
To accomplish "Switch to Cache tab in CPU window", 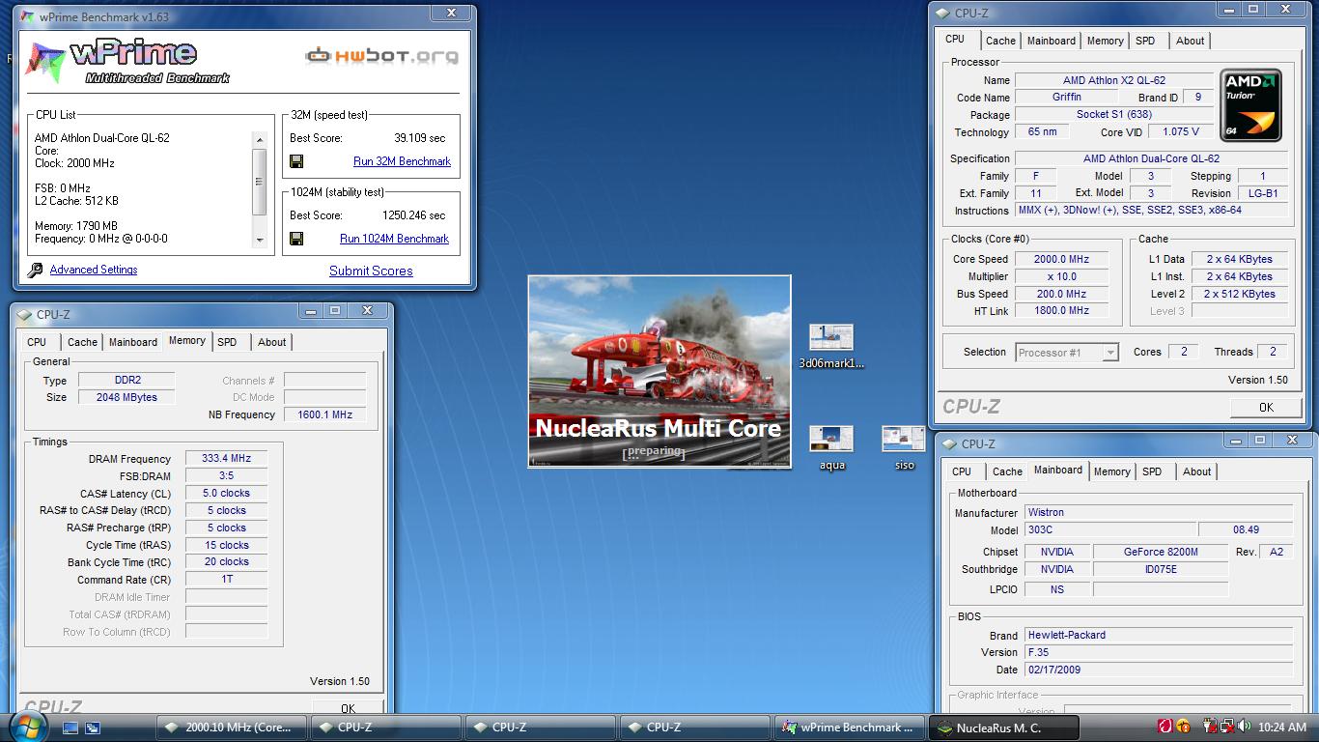I will coord(1000,41).
